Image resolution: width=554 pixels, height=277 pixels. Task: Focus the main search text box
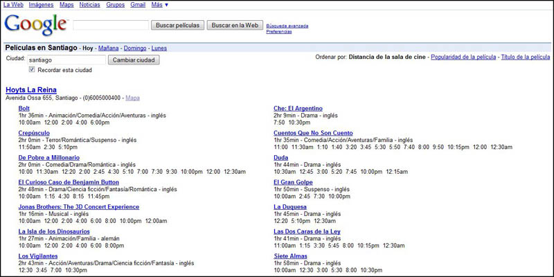110,26
